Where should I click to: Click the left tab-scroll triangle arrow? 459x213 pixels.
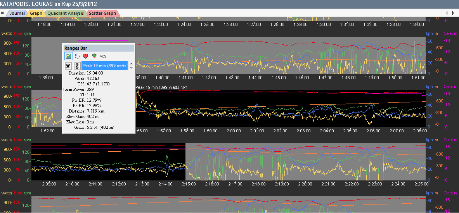[x=448, y=13]
